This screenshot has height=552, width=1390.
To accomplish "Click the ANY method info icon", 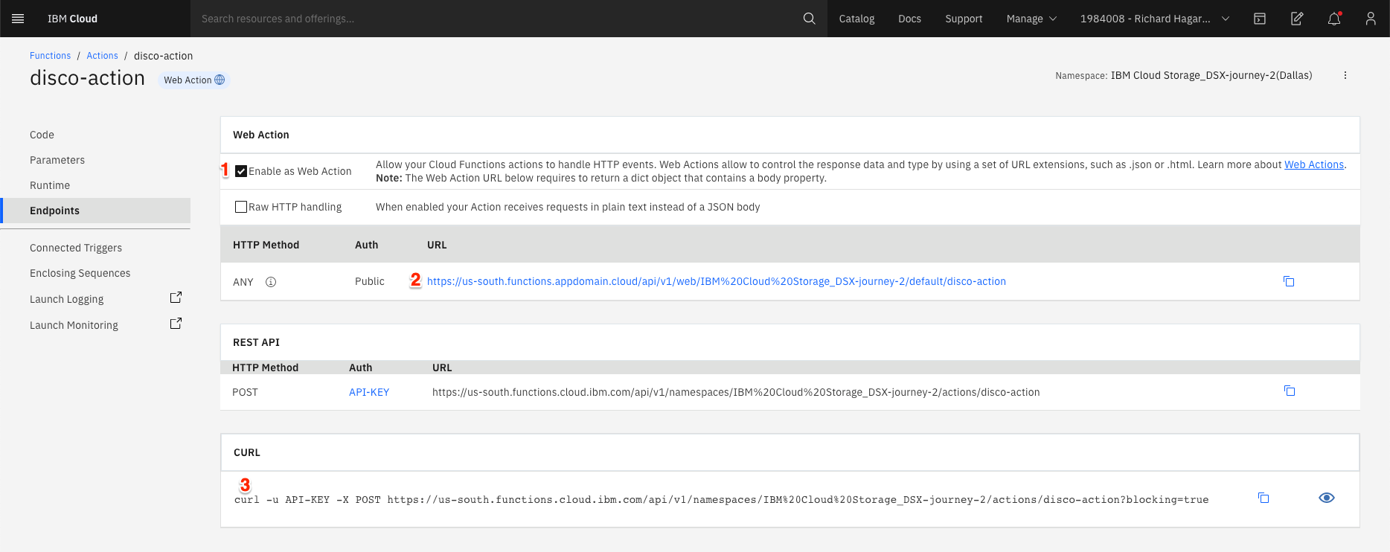I will (x=271, y=282).
